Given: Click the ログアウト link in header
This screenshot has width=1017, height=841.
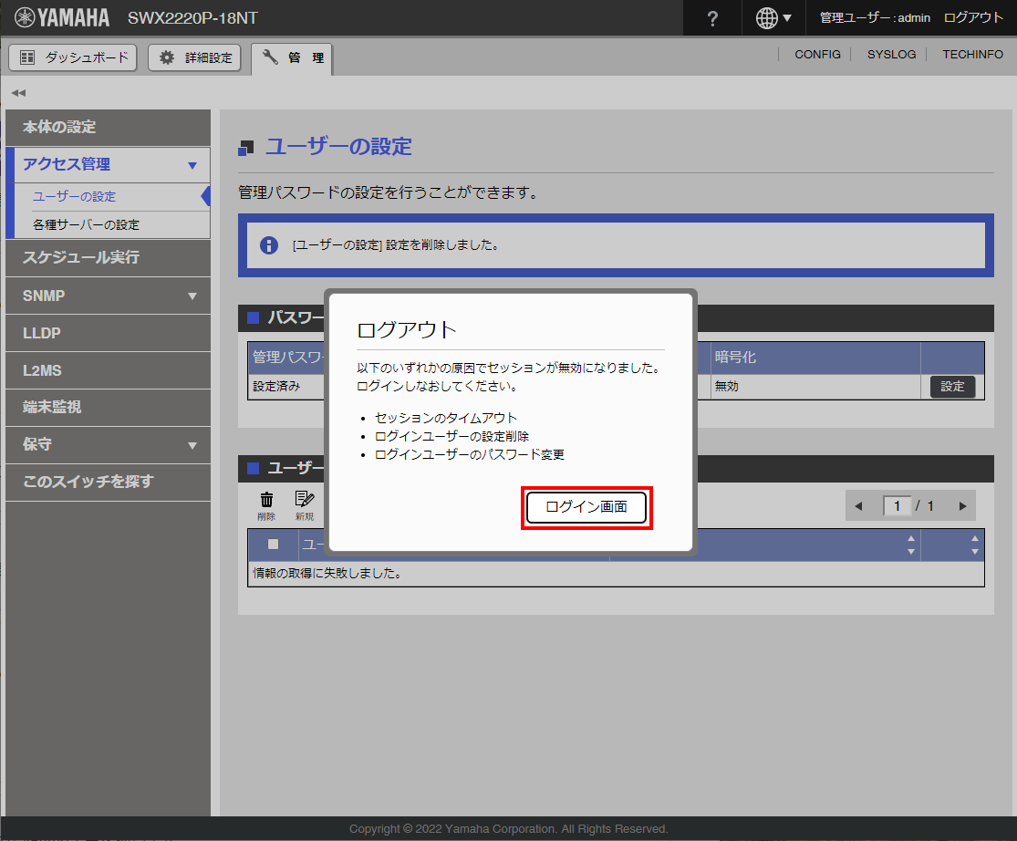Looking at the screenshot, I should point(973,18).
